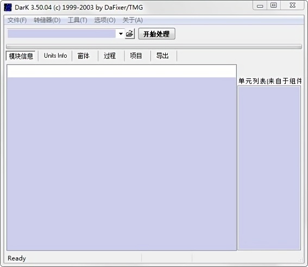Click the 单元列表(来自于组件 label
Screen dimensions: 308x267
270,81
